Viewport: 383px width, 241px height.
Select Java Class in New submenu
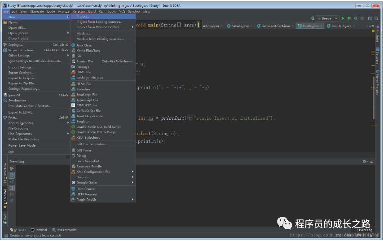coord(103,45)
